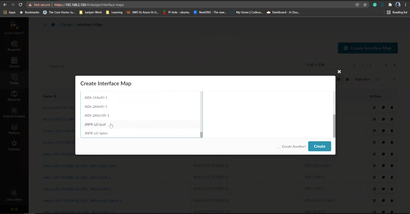
Task: Open the Arista_DCS-7050QX-32_EOS__AOS-32x10-Spine link
Action: click(80, 166)
